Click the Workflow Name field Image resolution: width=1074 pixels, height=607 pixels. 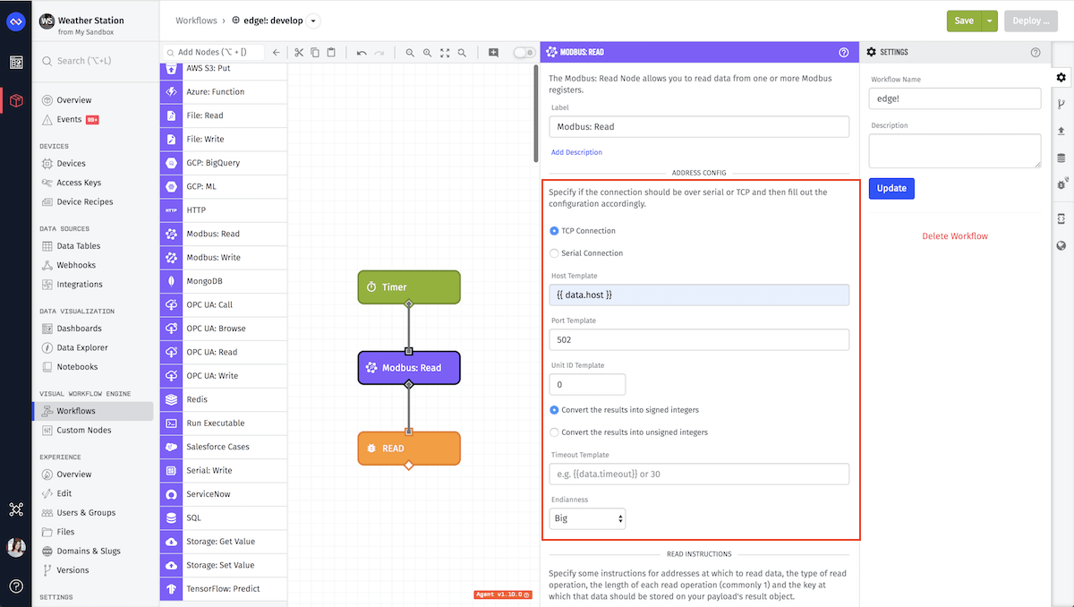point(955,98)
